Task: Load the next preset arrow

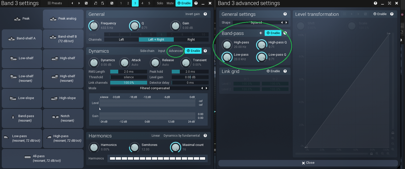Action: pyautogui.click(x=79, y=3)
